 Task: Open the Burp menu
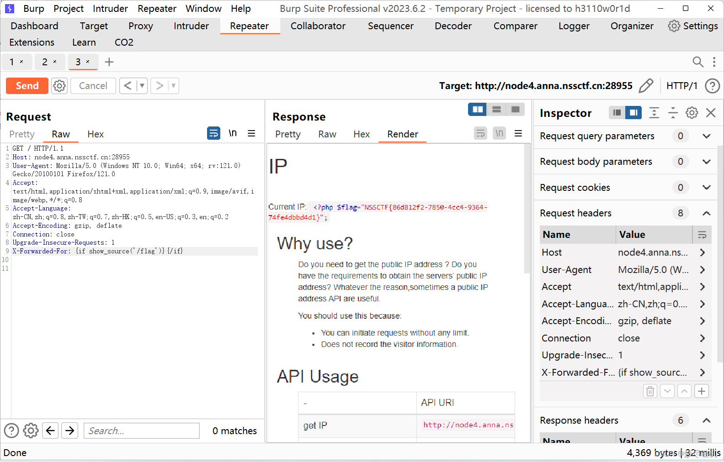(x=33, y=9)
